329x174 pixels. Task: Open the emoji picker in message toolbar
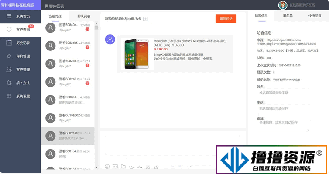[107, 167]
